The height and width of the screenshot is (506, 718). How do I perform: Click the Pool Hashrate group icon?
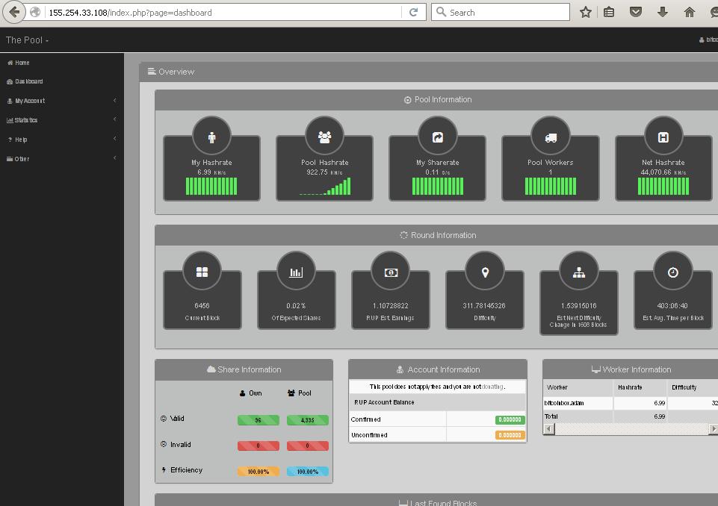pyautogui.click(x=325, y=137)
